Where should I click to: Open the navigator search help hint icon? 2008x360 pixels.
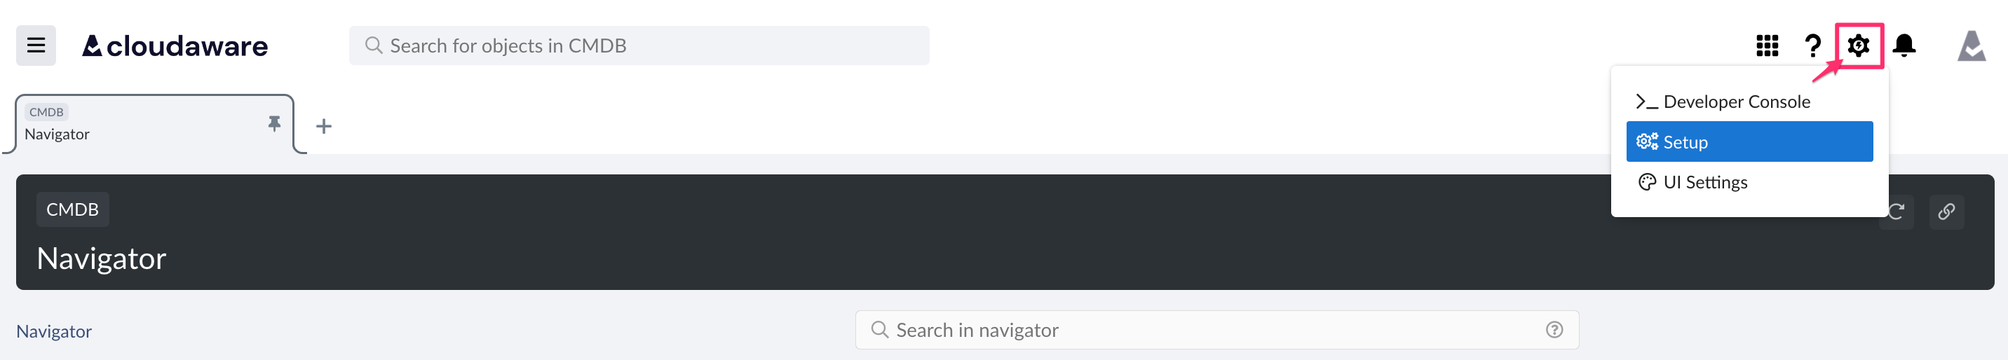coord(1554,330)
